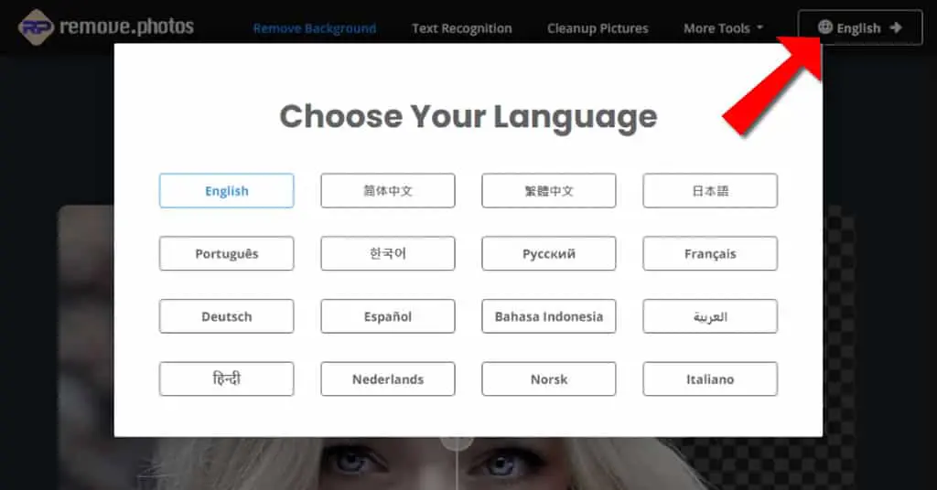Select the English language option
Image resolution: width=937 pixels, height=490 pixels.
(x=227, y=191)
